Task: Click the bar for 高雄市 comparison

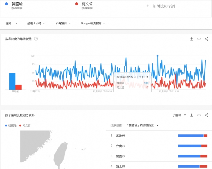Action: pos(193,136)
